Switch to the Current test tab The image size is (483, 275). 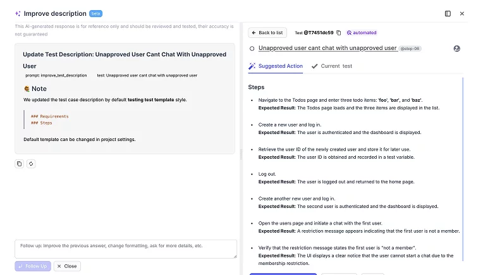[332, 66]
